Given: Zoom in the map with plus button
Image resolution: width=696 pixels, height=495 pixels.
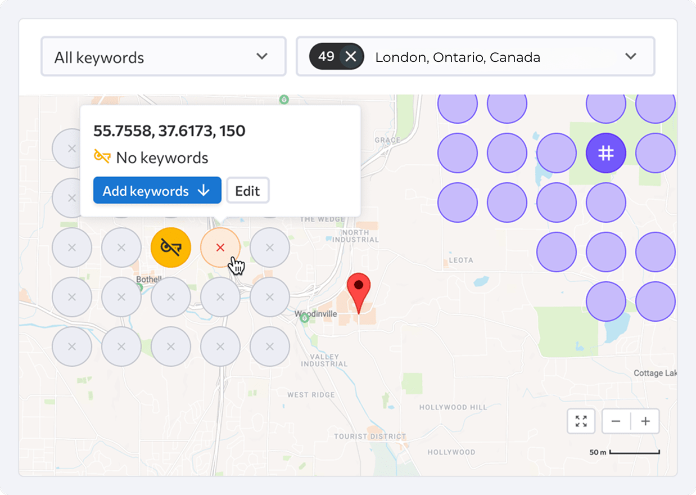Looking at the screenshot, I should (x=645, y=421).
